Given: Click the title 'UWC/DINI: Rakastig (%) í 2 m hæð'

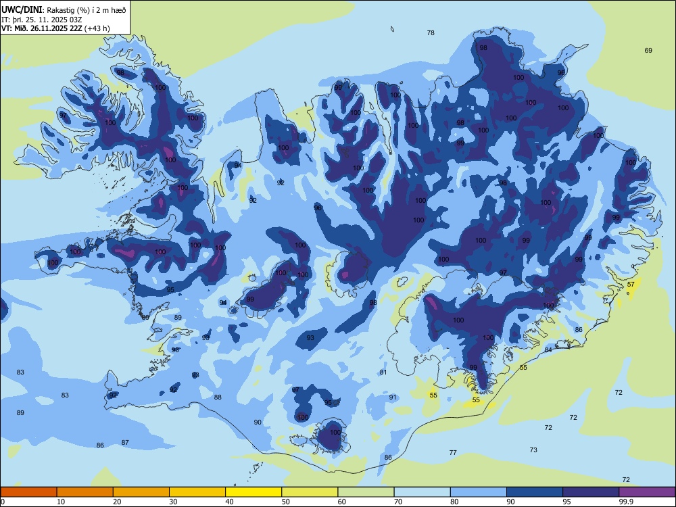Looking at the screenshot, I should point(64,9).
